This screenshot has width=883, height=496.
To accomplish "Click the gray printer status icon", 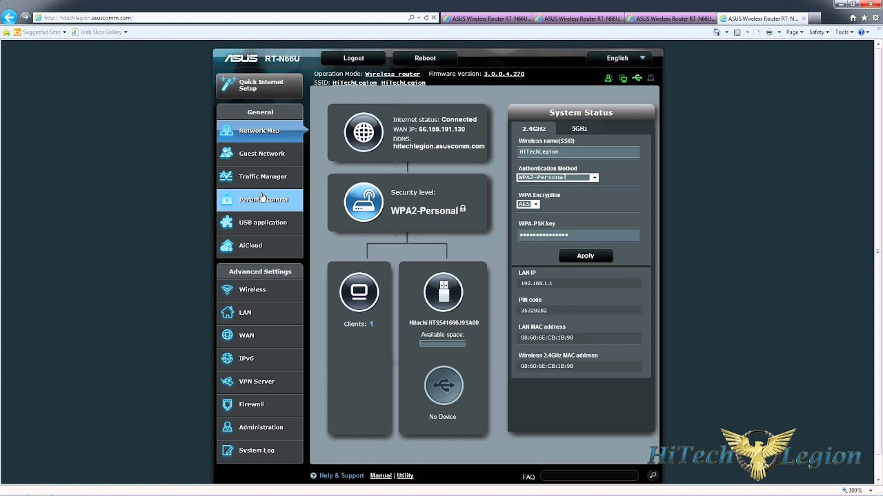I will click(651, 79).
